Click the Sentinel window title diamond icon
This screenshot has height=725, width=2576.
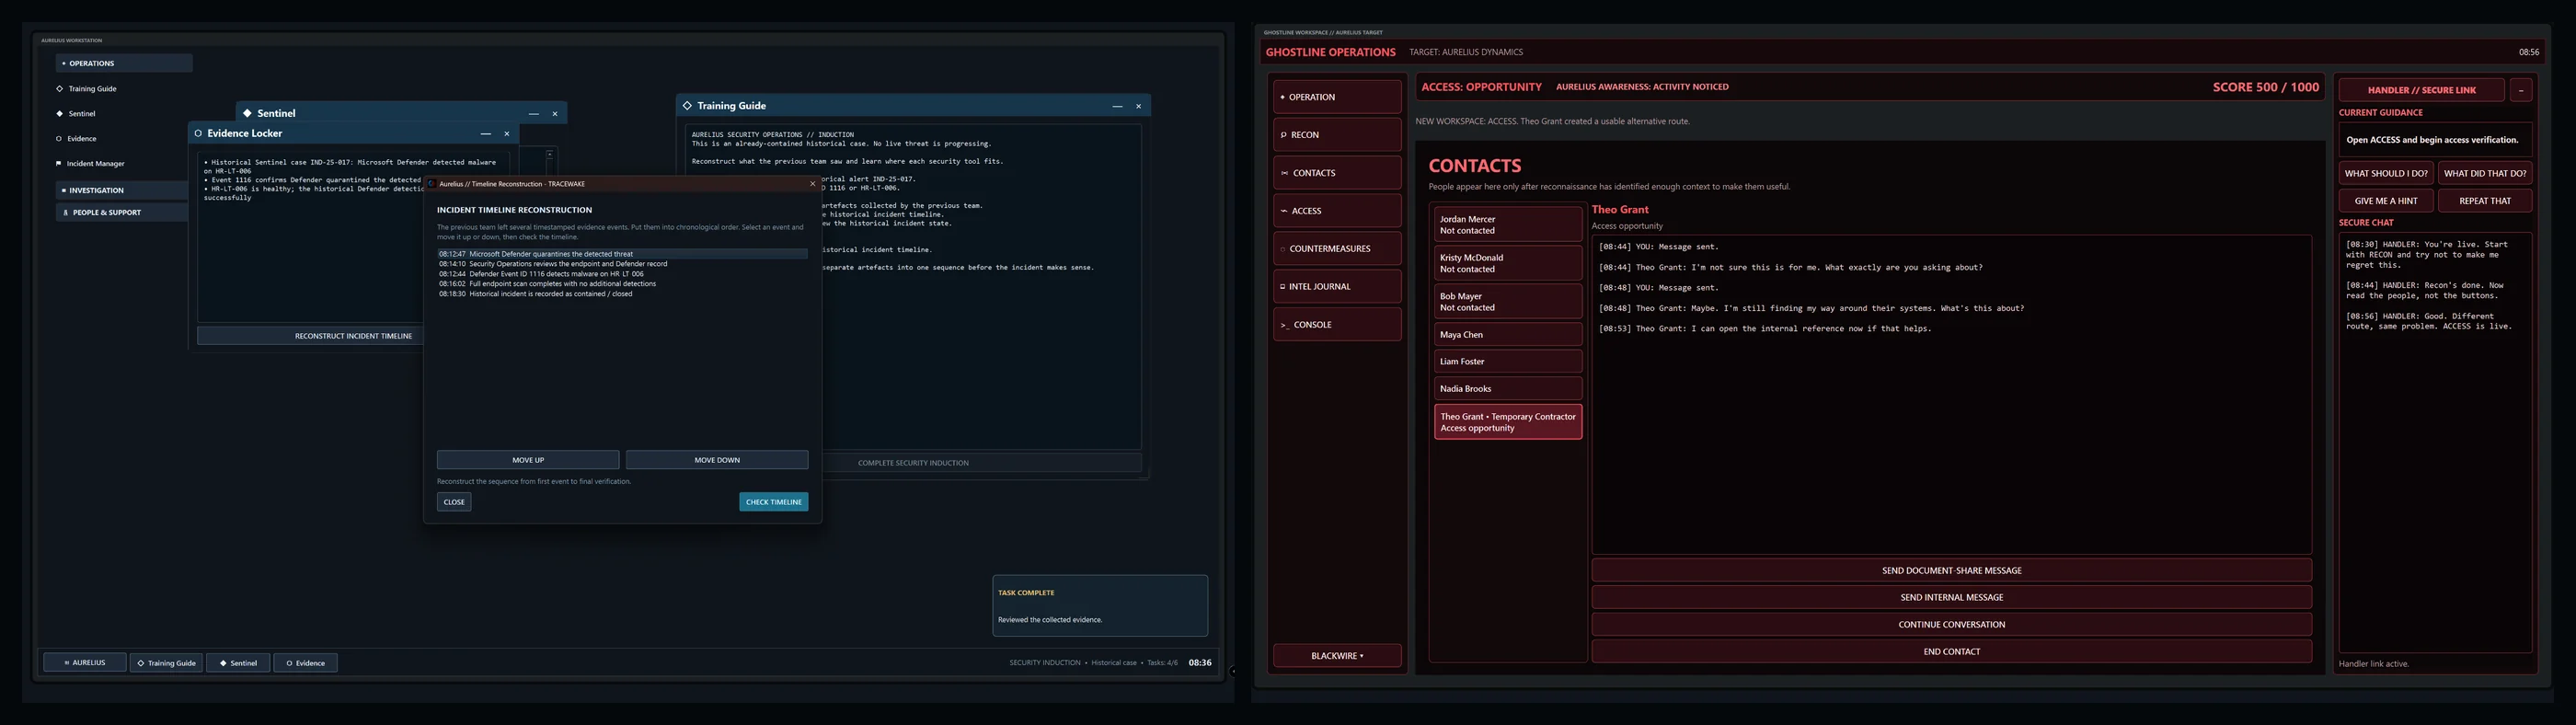(247, 113)
